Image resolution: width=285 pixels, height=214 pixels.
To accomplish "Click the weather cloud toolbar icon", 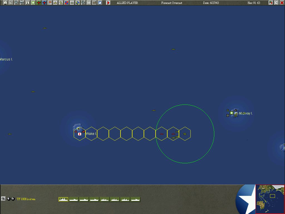I will click(x=100, y=3).
